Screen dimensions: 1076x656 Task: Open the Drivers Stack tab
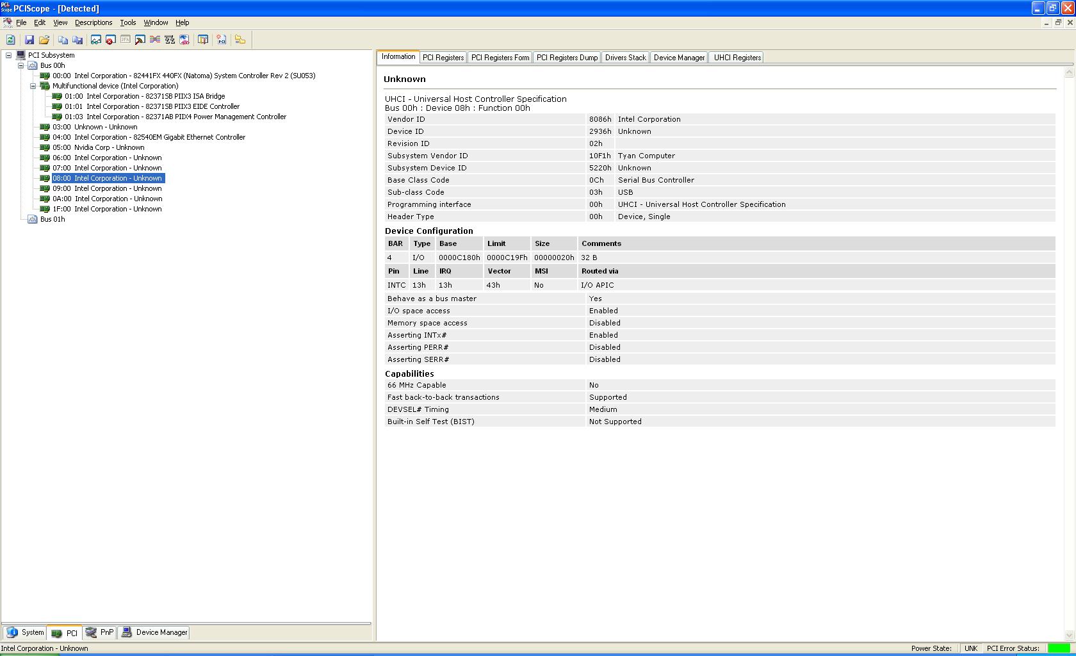[625, 58]
